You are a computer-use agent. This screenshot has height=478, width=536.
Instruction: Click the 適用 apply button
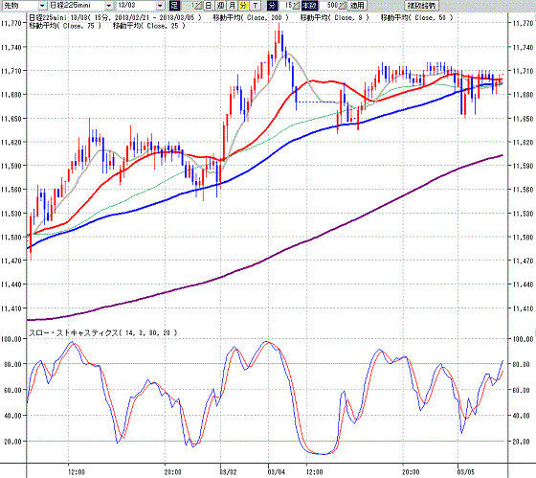(357, 6)
